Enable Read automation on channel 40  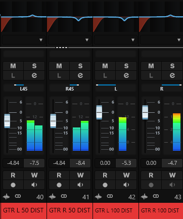coord(13,176)
